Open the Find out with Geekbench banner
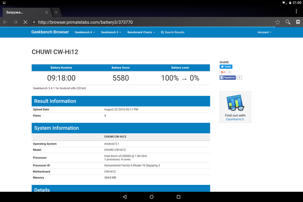Viewport: 303px width, 202px height. [x=235, y=107]
